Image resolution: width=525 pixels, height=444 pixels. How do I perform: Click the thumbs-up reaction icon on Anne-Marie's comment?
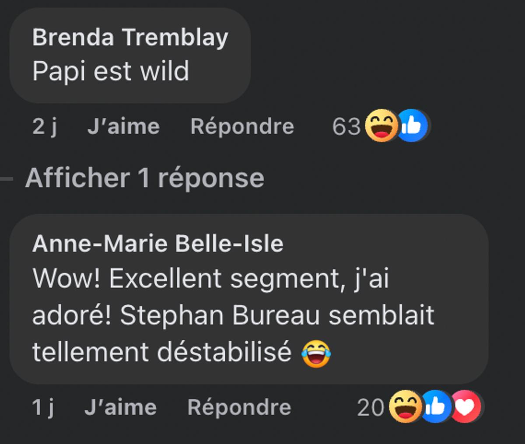point(436,407)
